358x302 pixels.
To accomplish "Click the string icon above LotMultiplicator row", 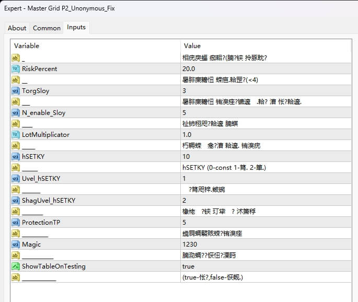I will click(x=16, y=123).
